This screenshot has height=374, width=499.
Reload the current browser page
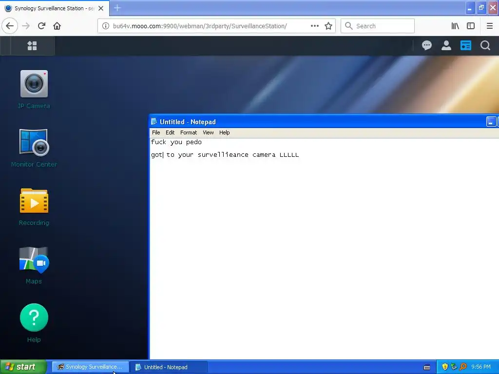(42, 26)
